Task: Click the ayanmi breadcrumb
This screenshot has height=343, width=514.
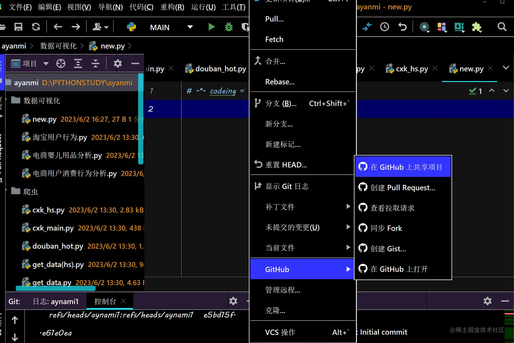Action: click(14, 46)
